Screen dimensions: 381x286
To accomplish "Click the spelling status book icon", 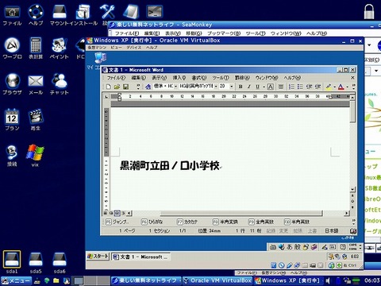I will [353, 231].
